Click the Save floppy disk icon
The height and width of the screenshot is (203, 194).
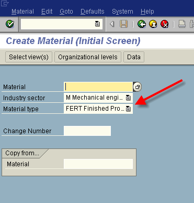point(124,24)
